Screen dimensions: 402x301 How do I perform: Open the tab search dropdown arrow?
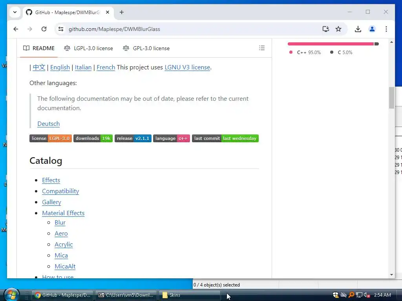tap(15, 12)
